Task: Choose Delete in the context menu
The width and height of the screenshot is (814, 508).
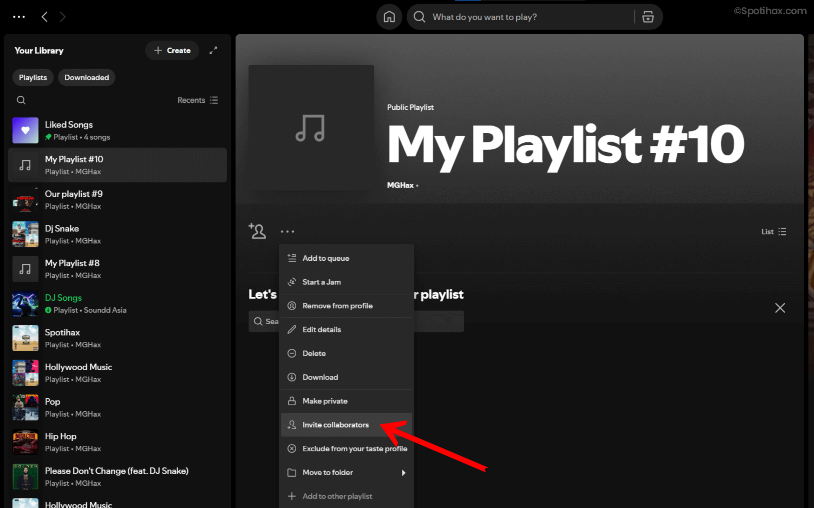Action: (346, 354)
